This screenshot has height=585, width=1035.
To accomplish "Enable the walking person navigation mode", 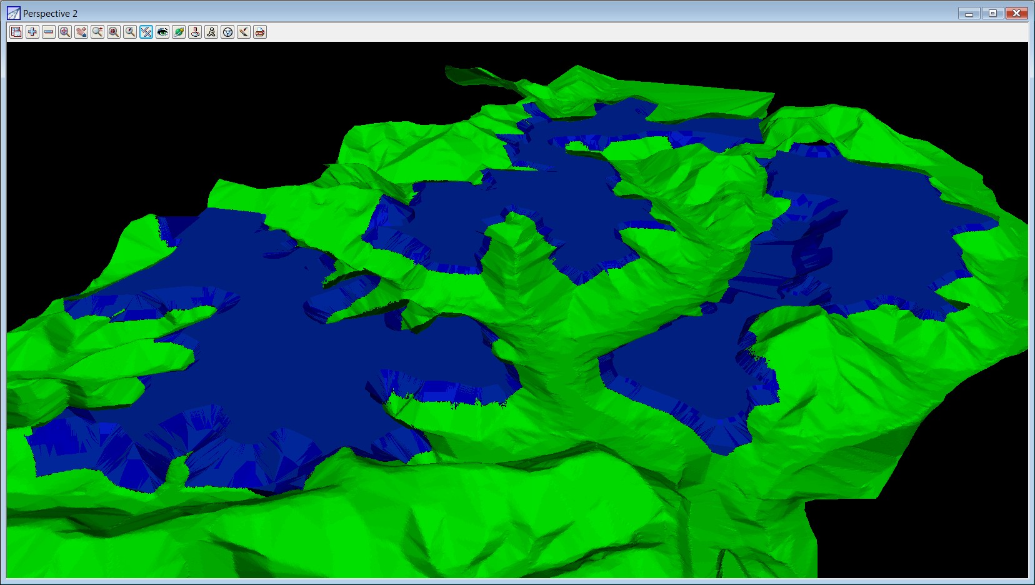I will [x=211, y=32].
